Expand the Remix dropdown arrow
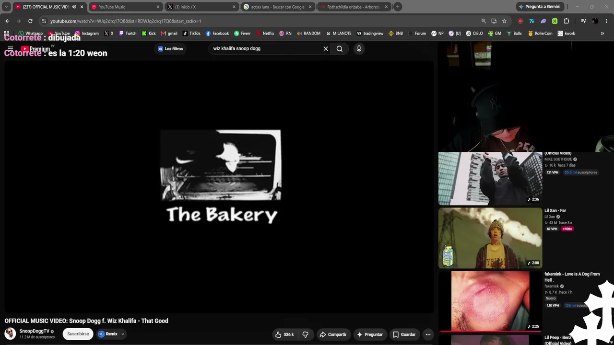 [123, 334]
